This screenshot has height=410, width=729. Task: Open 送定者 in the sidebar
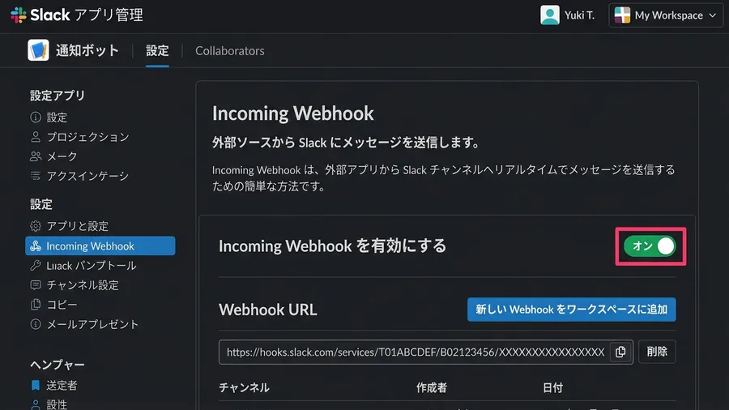(x=62, y=386)
